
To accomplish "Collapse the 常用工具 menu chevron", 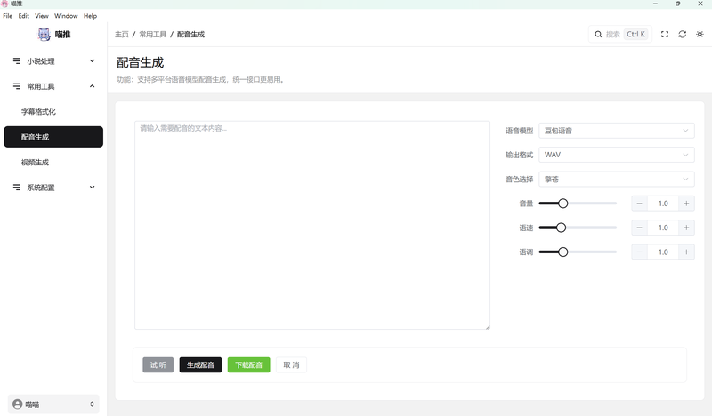I will click(x=93, y=86).
